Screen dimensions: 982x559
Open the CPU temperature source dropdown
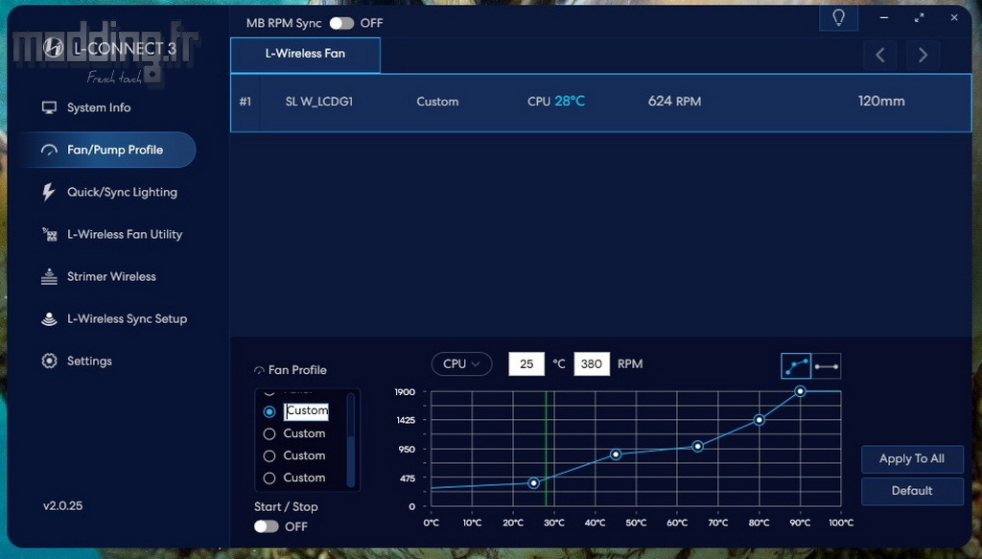pos(461,363)
